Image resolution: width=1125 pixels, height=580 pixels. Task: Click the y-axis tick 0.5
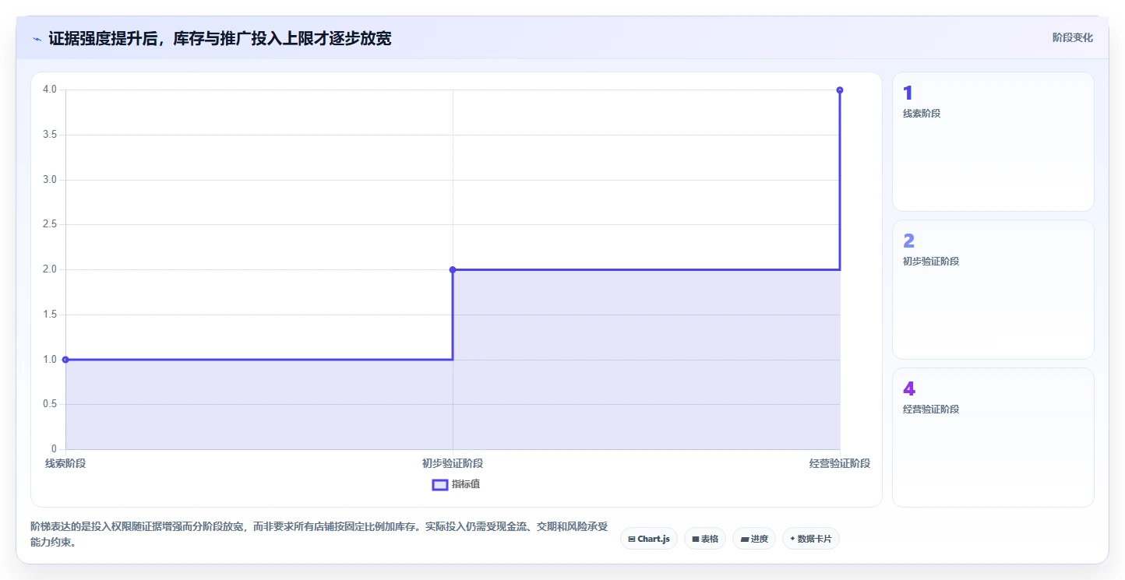[50, 404]
